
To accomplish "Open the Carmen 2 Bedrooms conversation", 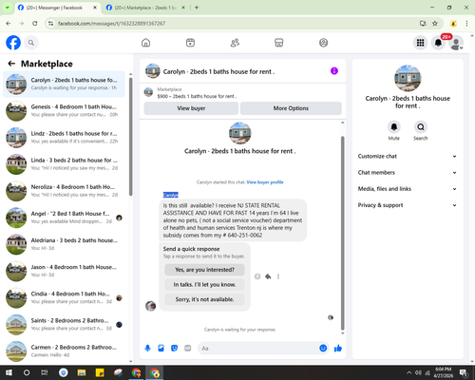I will click(x=64, y=351).
